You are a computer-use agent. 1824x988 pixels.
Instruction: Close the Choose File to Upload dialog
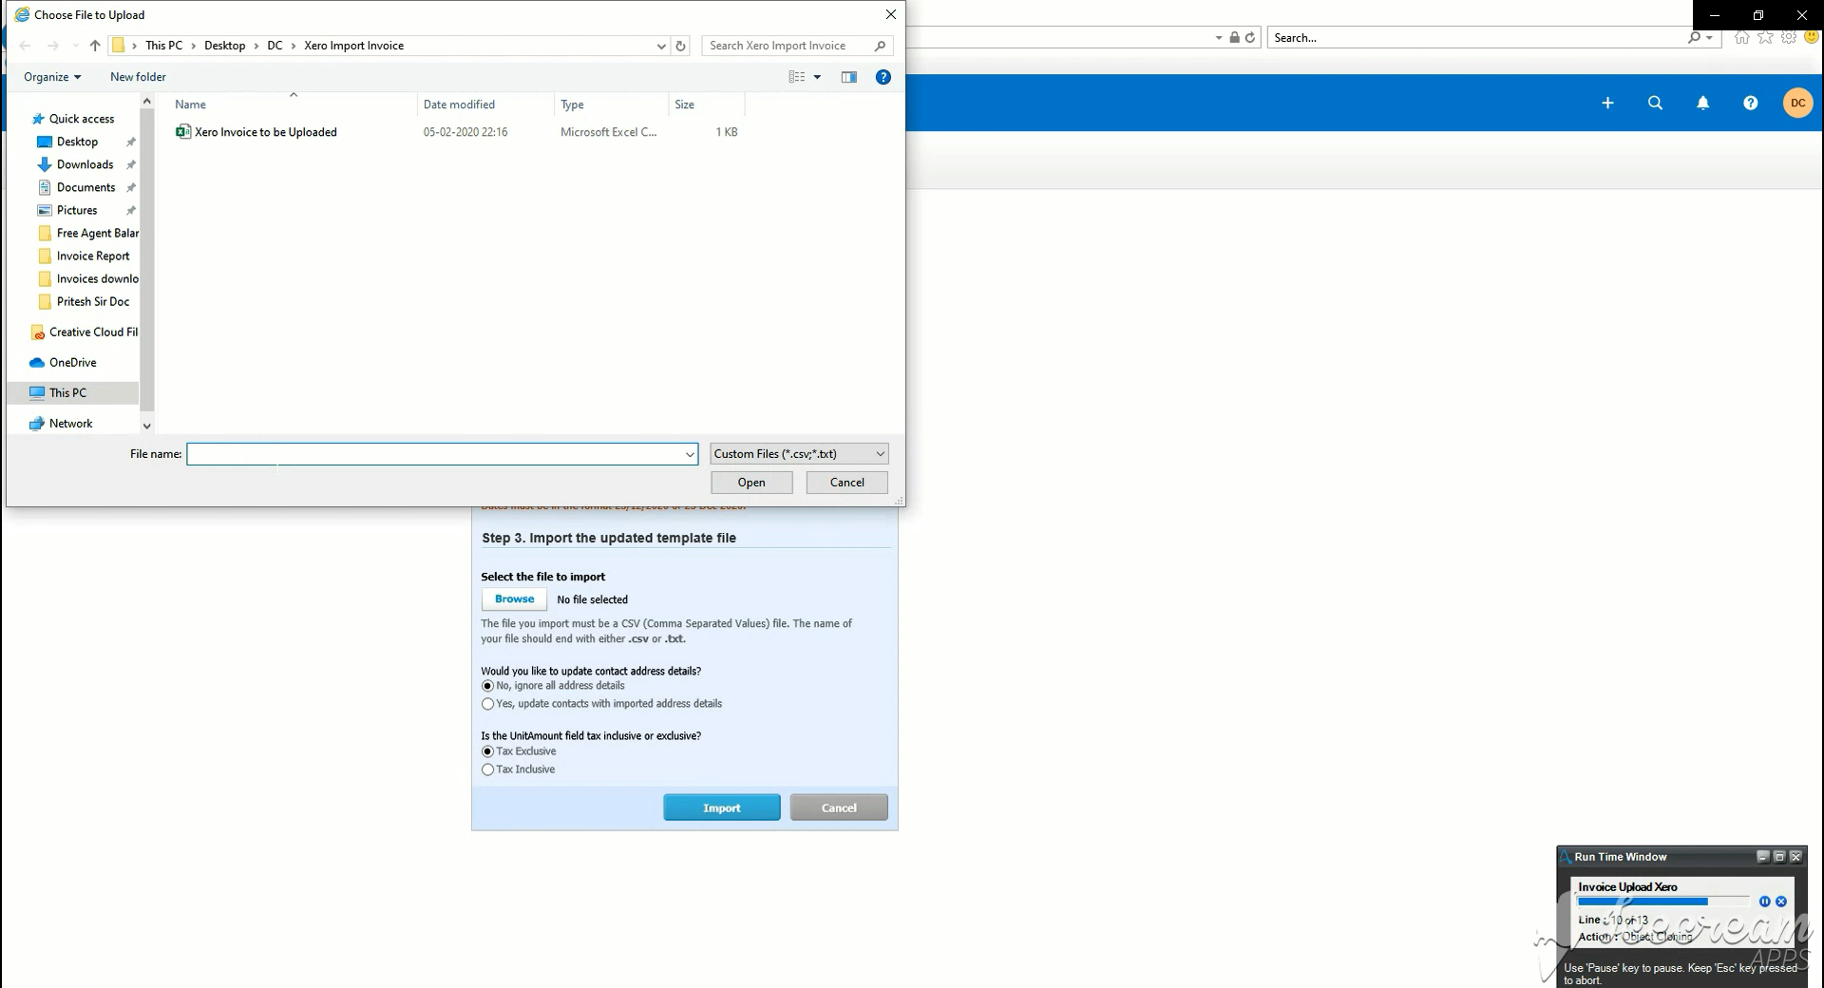890,14
